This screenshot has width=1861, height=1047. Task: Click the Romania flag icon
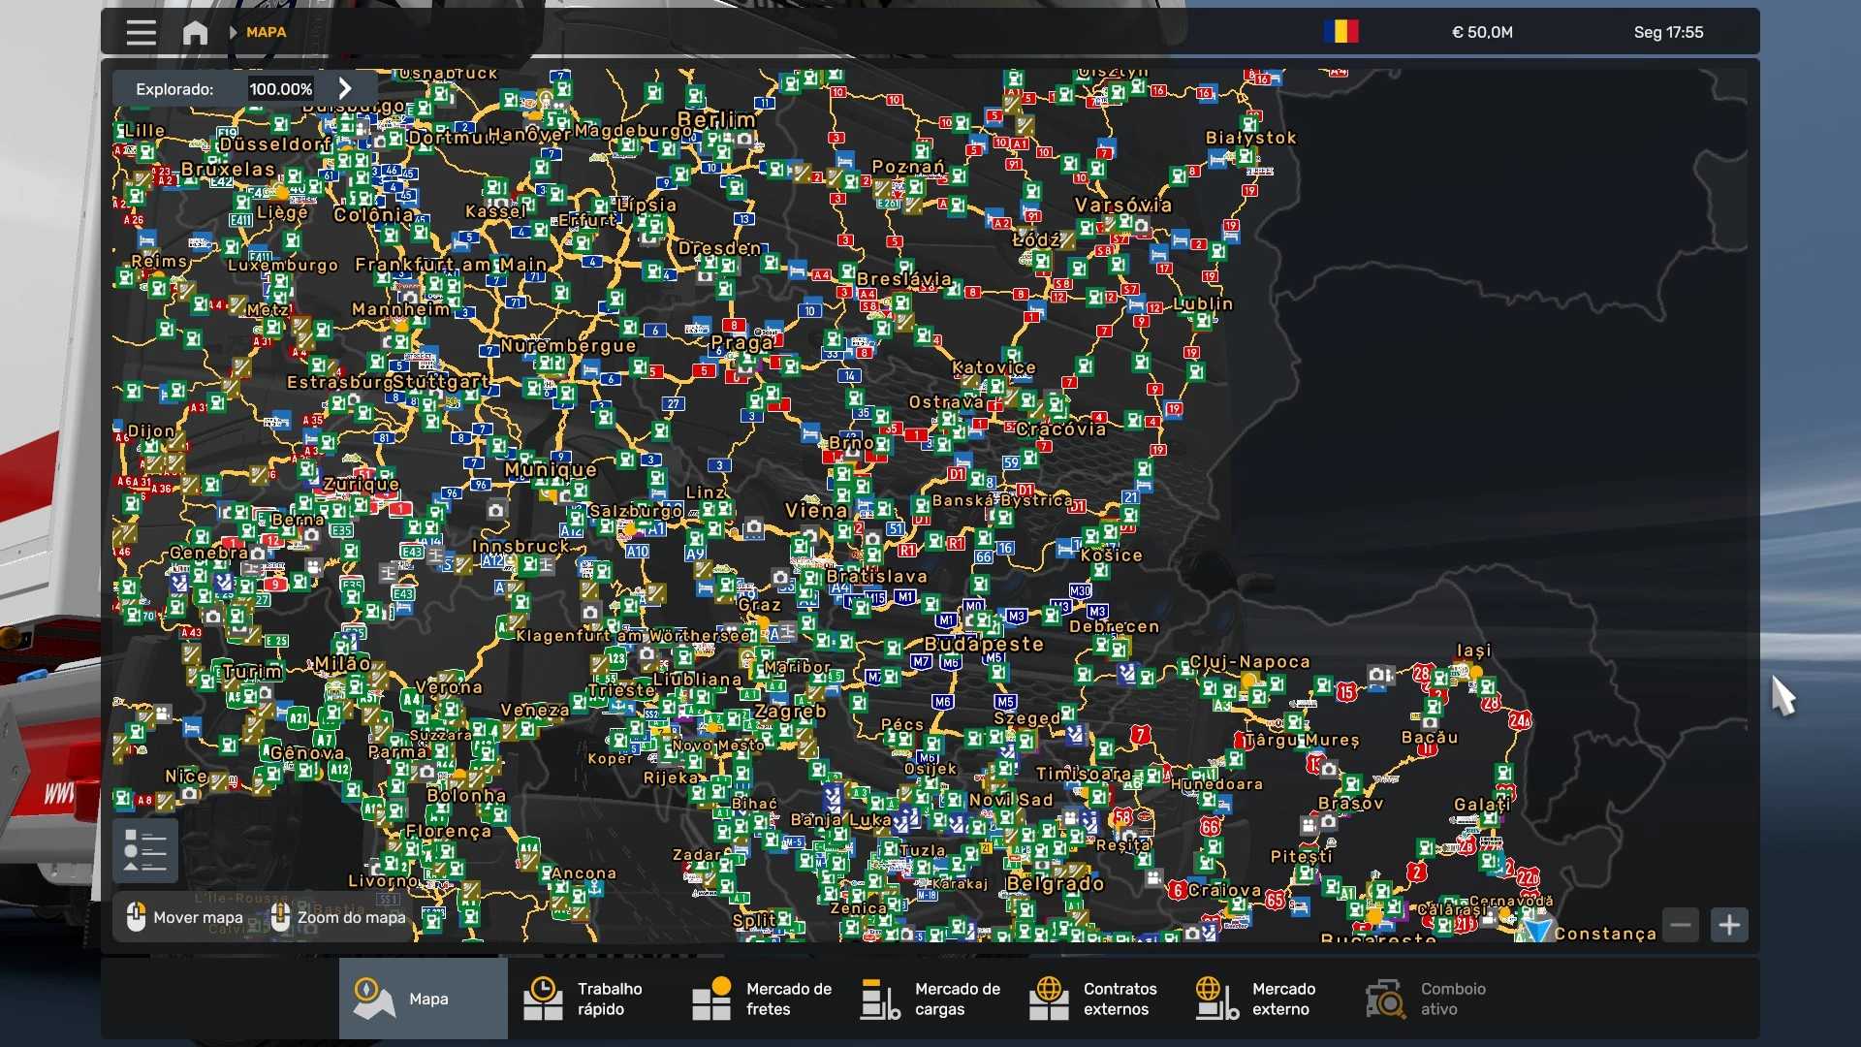1341,32
